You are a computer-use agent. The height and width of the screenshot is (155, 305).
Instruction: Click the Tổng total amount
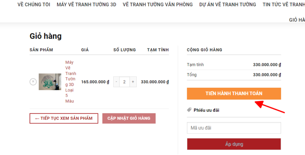(x=267, y=75)
